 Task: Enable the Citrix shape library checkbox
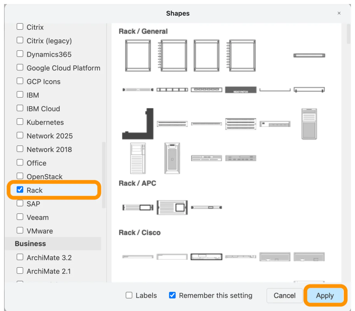20,27
